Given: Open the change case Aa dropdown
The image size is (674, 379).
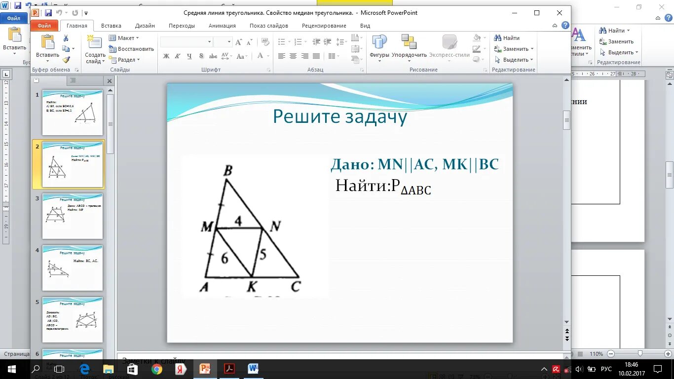Looking at the screenshot, I should tap(242, 56).
